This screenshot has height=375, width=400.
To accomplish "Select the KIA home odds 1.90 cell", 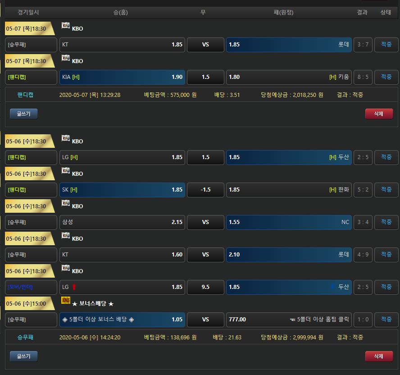I will (x=122, y=77).
